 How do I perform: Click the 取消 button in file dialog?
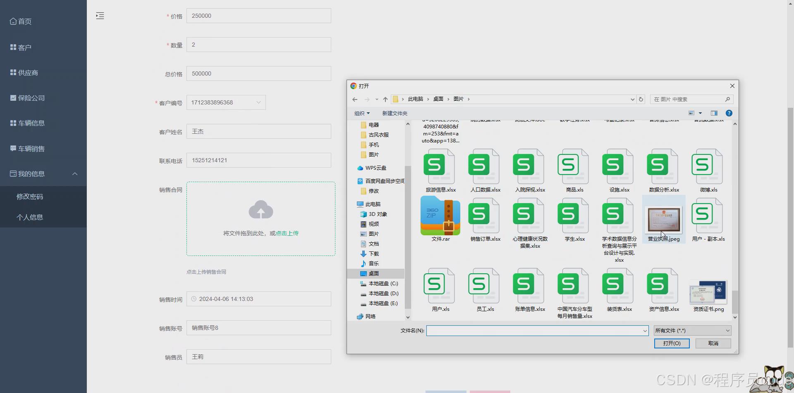click(713, 343)
